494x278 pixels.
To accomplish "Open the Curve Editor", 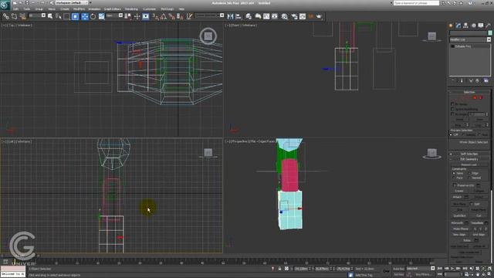I will tap(266, 16).
